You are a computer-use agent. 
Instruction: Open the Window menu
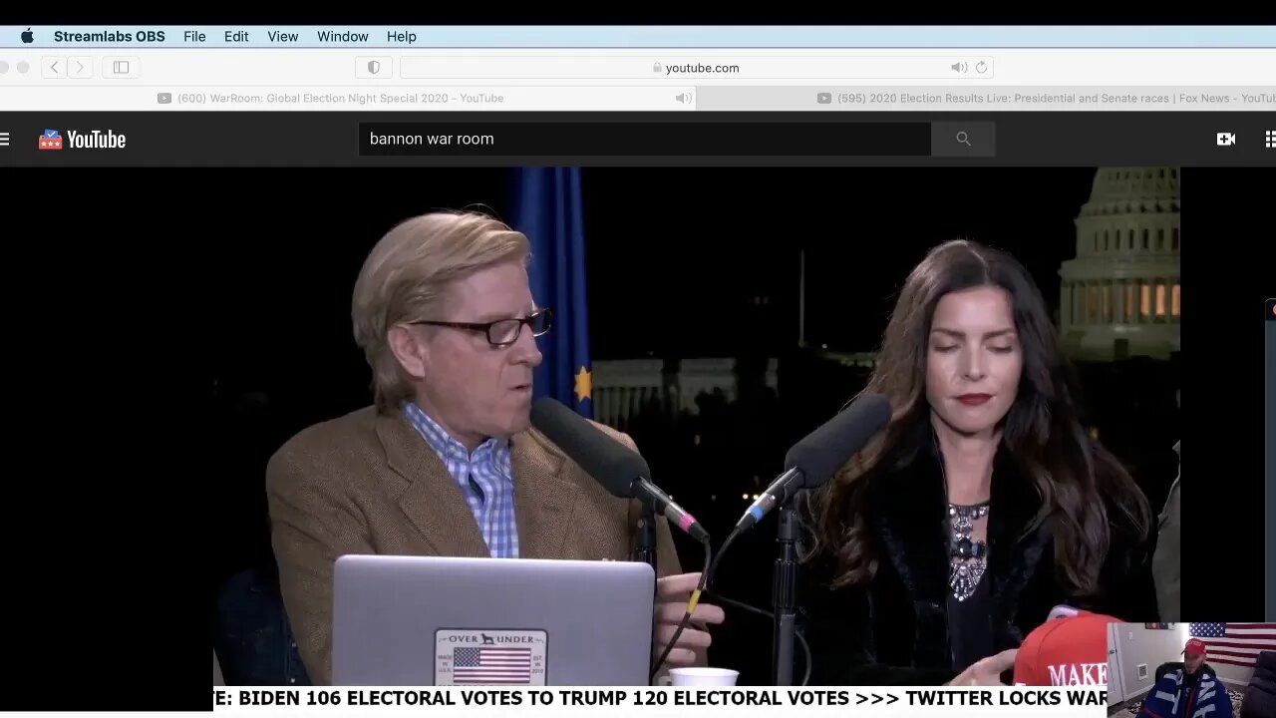[x=343, y=36]
